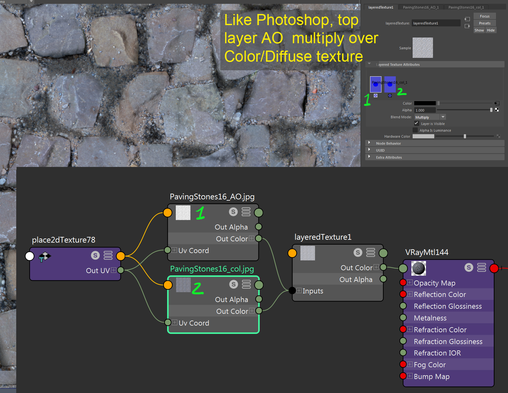Click the map button next to Color slider
This screenshot has width=508, height=393.
497,103
